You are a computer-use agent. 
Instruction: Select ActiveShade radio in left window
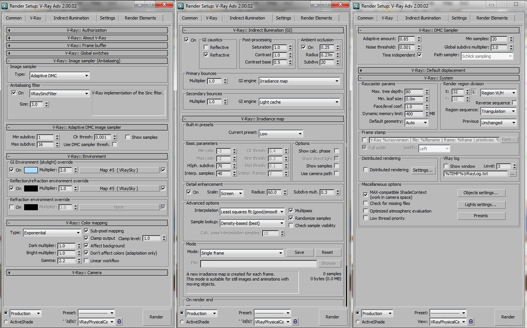(x=6, y=322)
